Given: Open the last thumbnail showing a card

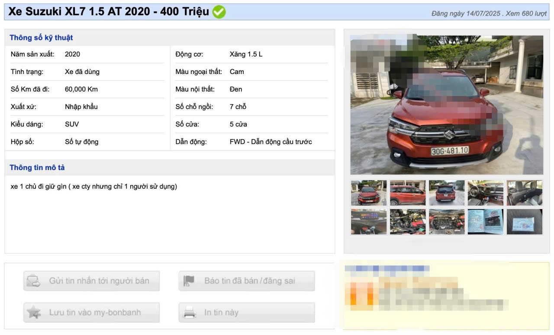Looking at the screenshot, I should tap(525, 222).
